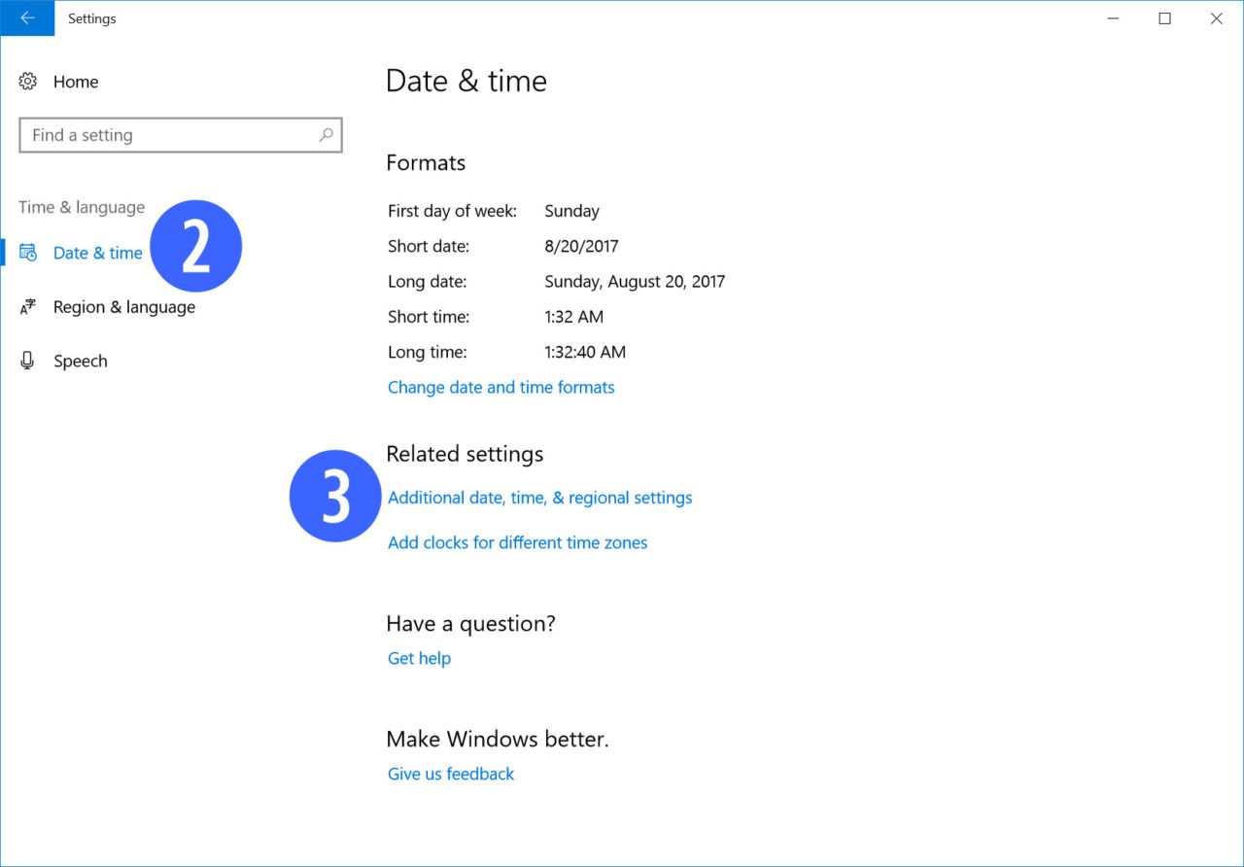Open Region & language settings
1244x867 pixels.
tap(123, 306)
